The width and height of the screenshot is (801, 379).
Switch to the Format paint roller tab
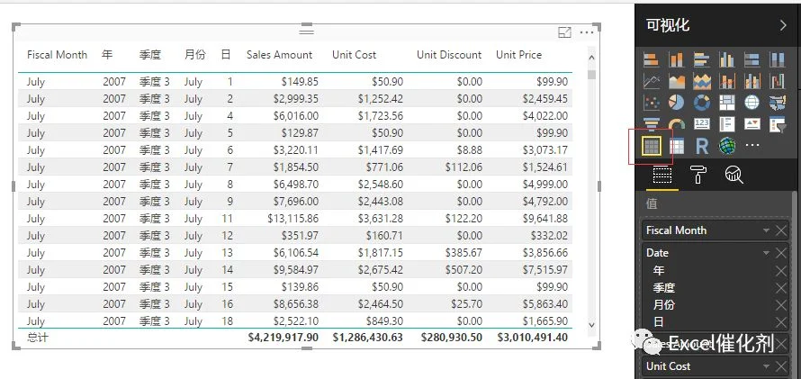697,175
